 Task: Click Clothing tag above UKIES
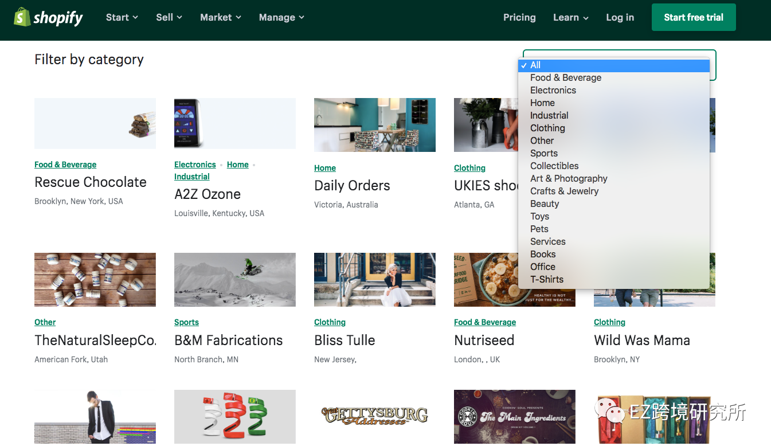469,168
